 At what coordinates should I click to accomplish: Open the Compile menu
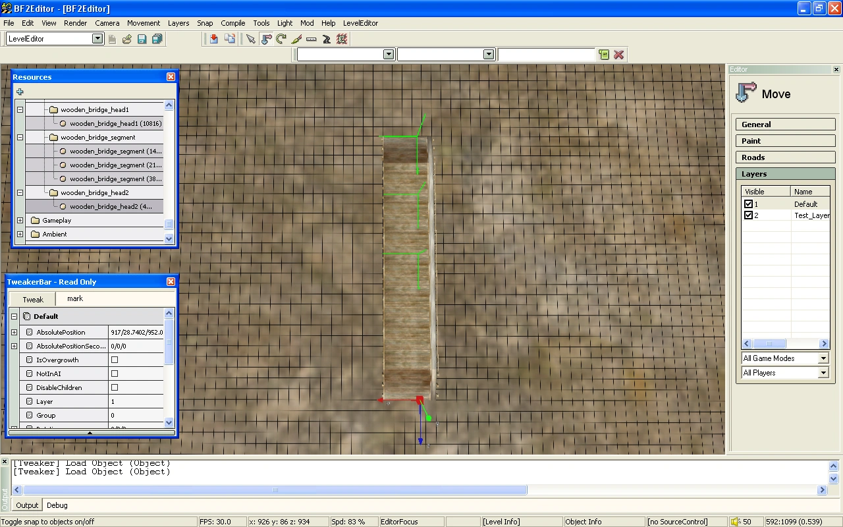(233, 23)
